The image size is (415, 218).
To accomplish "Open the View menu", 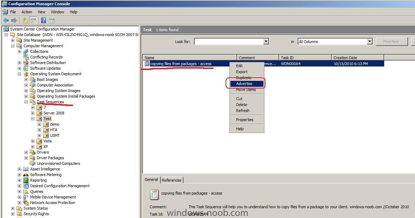I will pyautogui.click(x=41, y=12).
